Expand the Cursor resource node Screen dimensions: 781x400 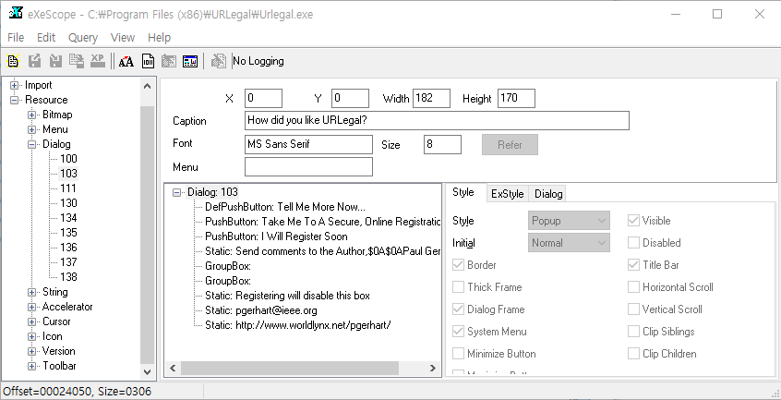point(32,321)
